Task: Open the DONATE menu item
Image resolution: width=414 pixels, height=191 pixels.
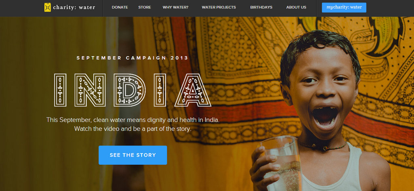Action: (120, 7)
